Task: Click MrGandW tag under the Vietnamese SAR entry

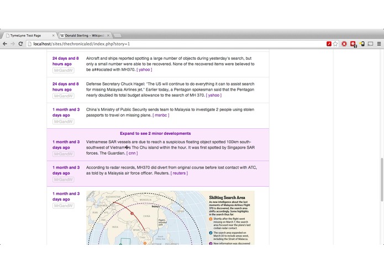Action: pos(64,154)
